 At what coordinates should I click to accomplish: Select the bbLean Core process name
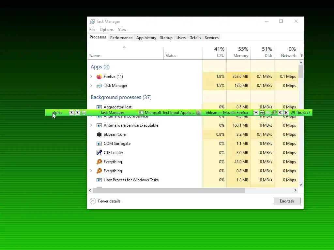[114, 134]
